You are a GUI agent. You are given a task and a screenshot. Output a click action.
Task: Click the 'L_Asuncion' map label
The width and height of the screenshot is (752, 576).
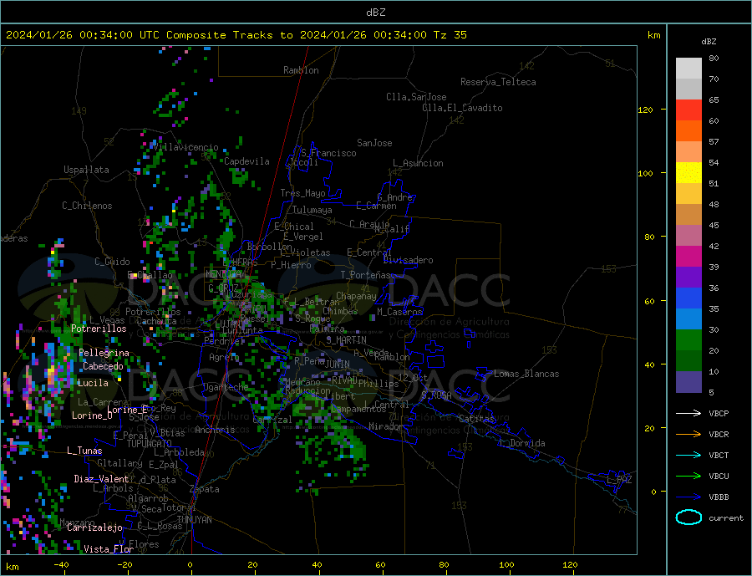point(419,163)
